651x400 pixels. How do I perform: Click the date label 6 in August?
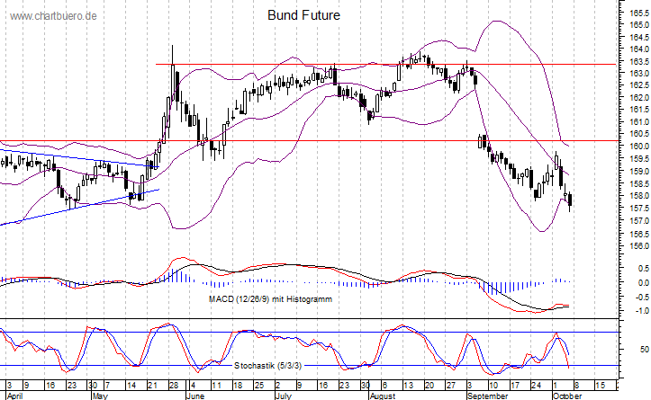coord(384,386)
